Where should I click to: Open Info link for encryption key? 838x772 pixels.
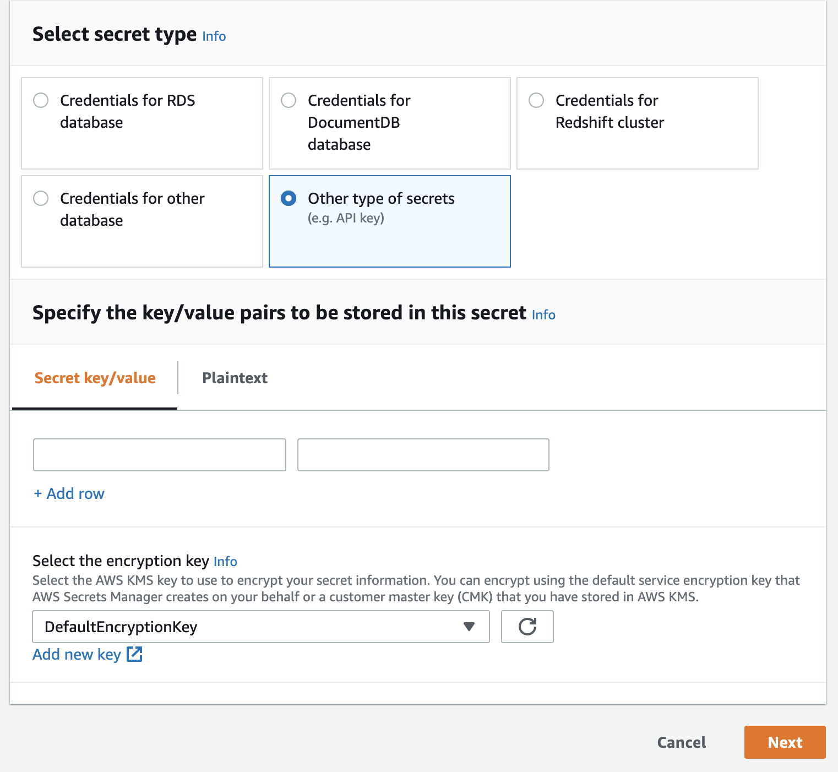[x=225, y=562]
